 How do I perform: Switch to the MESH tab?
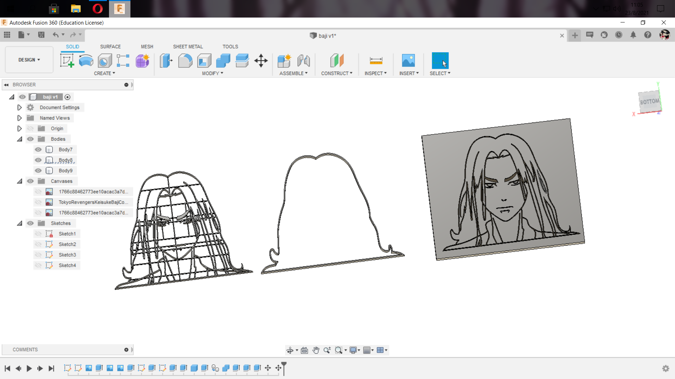[x=147, y=47]
